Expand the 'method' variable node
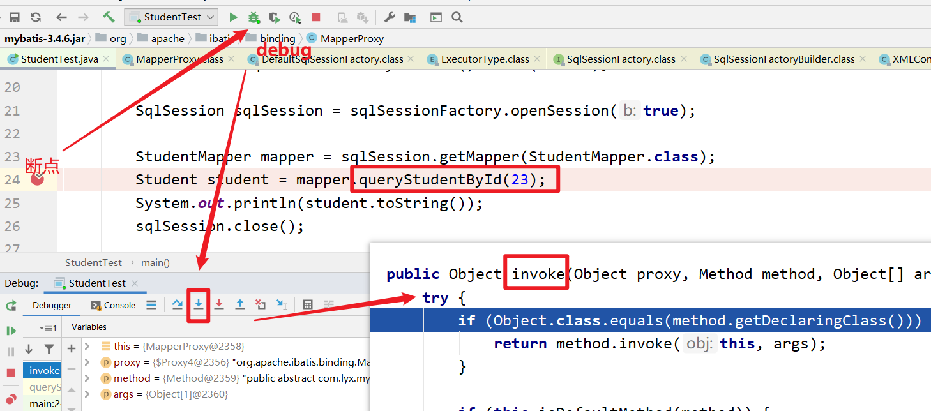The height and width of the screenshot is (411, 931). (x=87, y=378)
